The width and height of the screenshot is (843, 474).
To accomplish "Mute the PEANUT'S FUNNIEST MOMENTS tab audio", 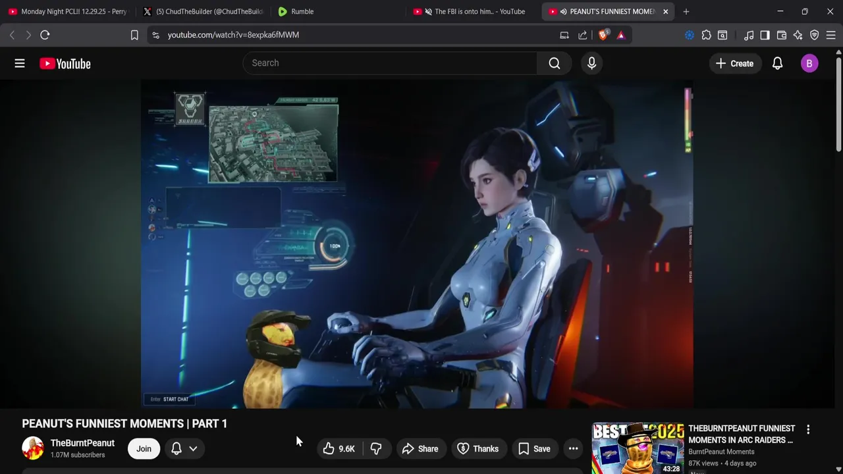I will click(564, 11).
